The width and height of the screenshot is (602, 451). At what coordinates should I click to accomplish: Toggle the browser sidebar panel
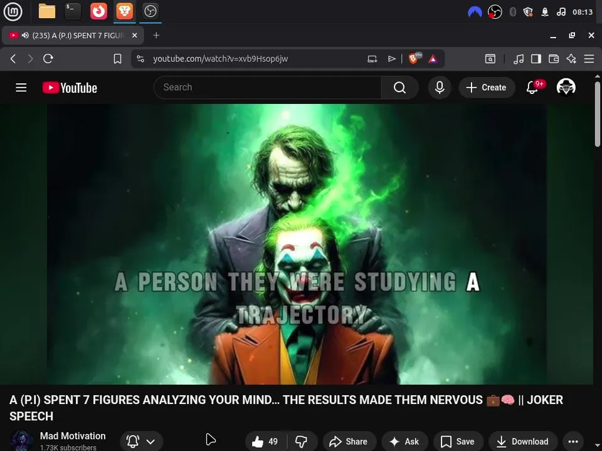[x=536, y=59]
